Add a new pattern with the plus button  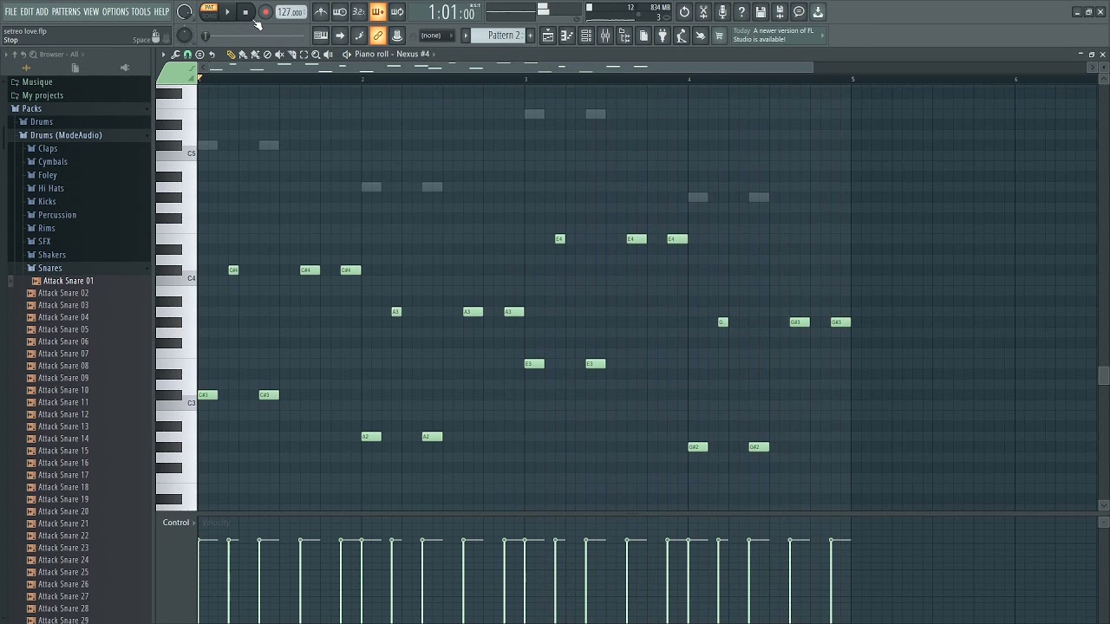coord(530,36)
